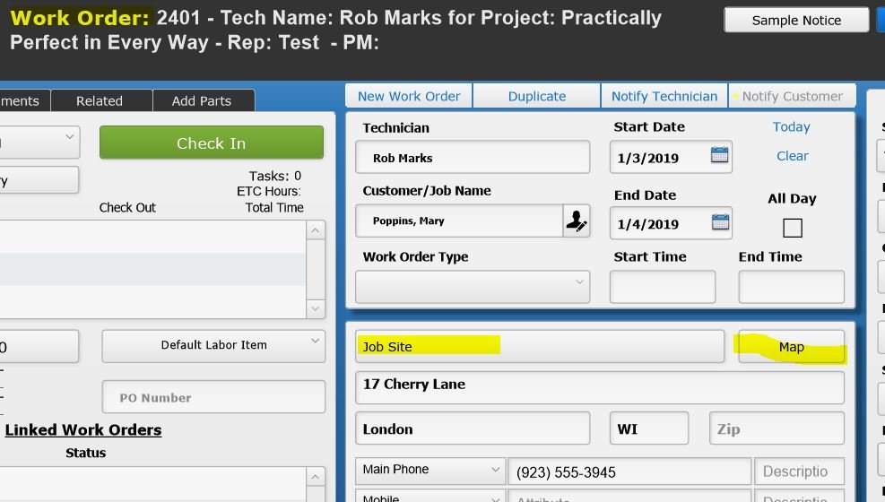Click Notify Technician
The image size is (885, 502).
coord(664,96)
